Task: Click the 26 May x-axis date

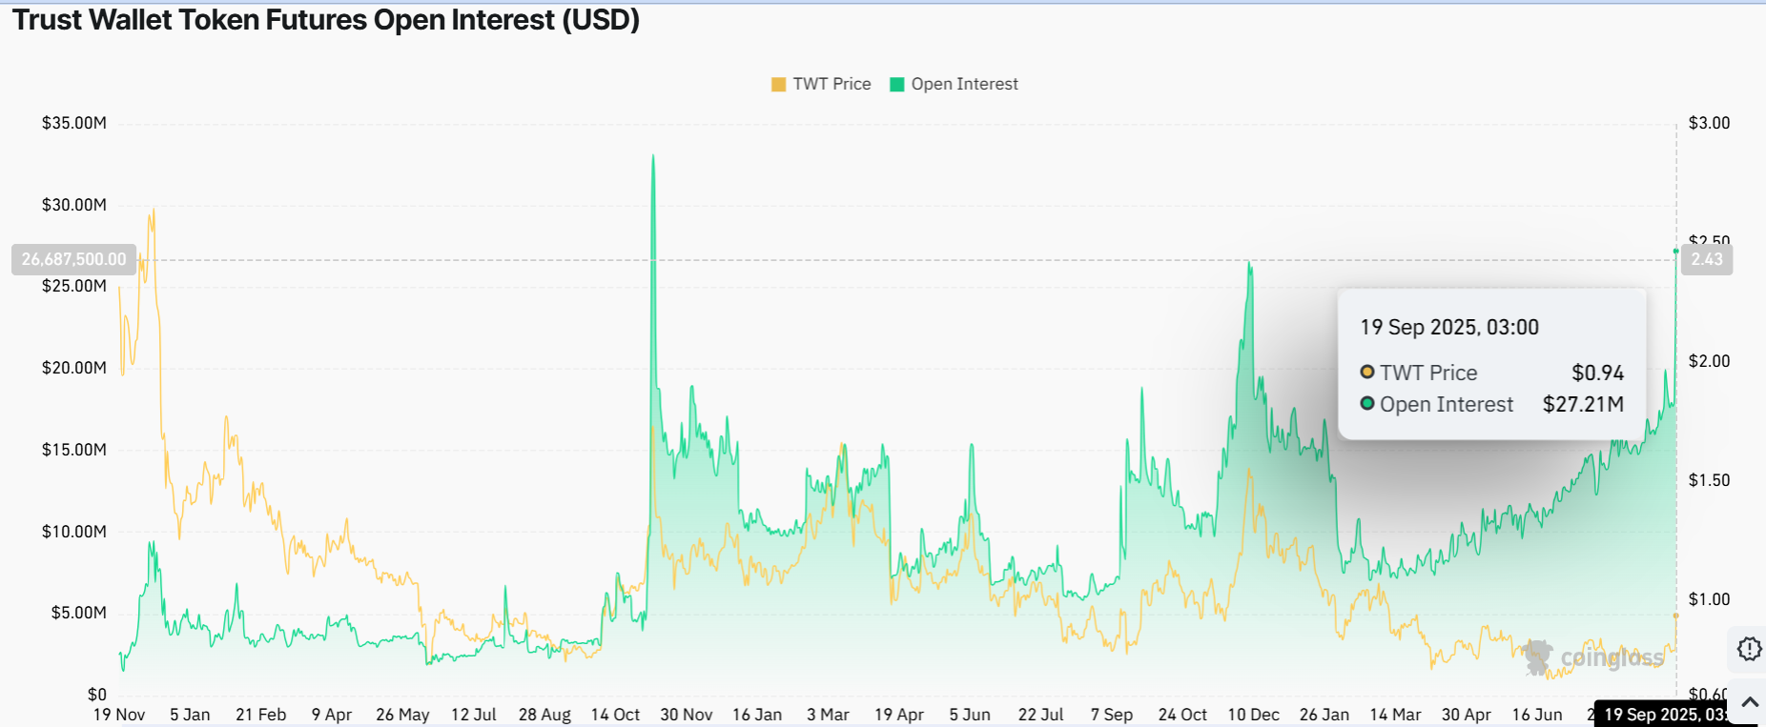Action: pos(402,715)
